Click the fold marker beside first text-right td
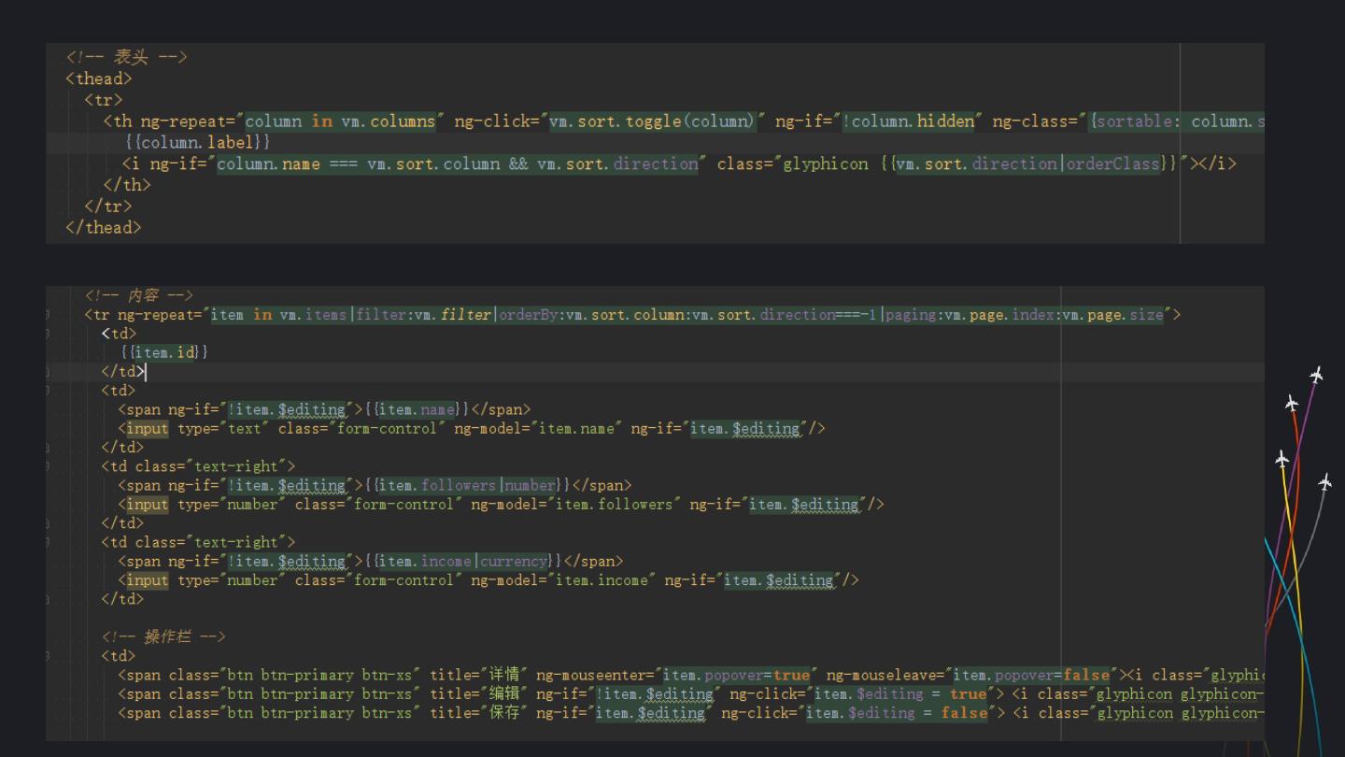The width and height of the screenshot is (1345, 757). coord(49,466)
